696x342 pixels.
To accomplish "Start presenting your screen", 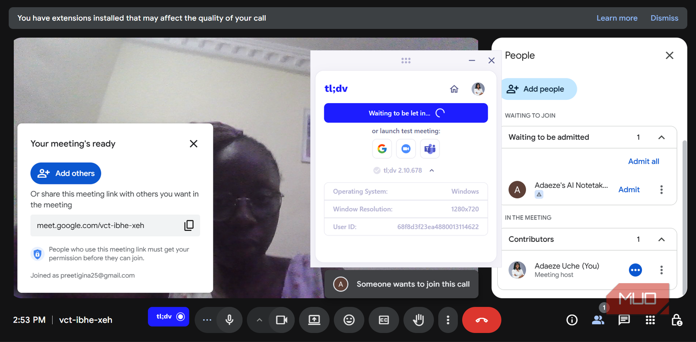I will (x=314, y=320).
